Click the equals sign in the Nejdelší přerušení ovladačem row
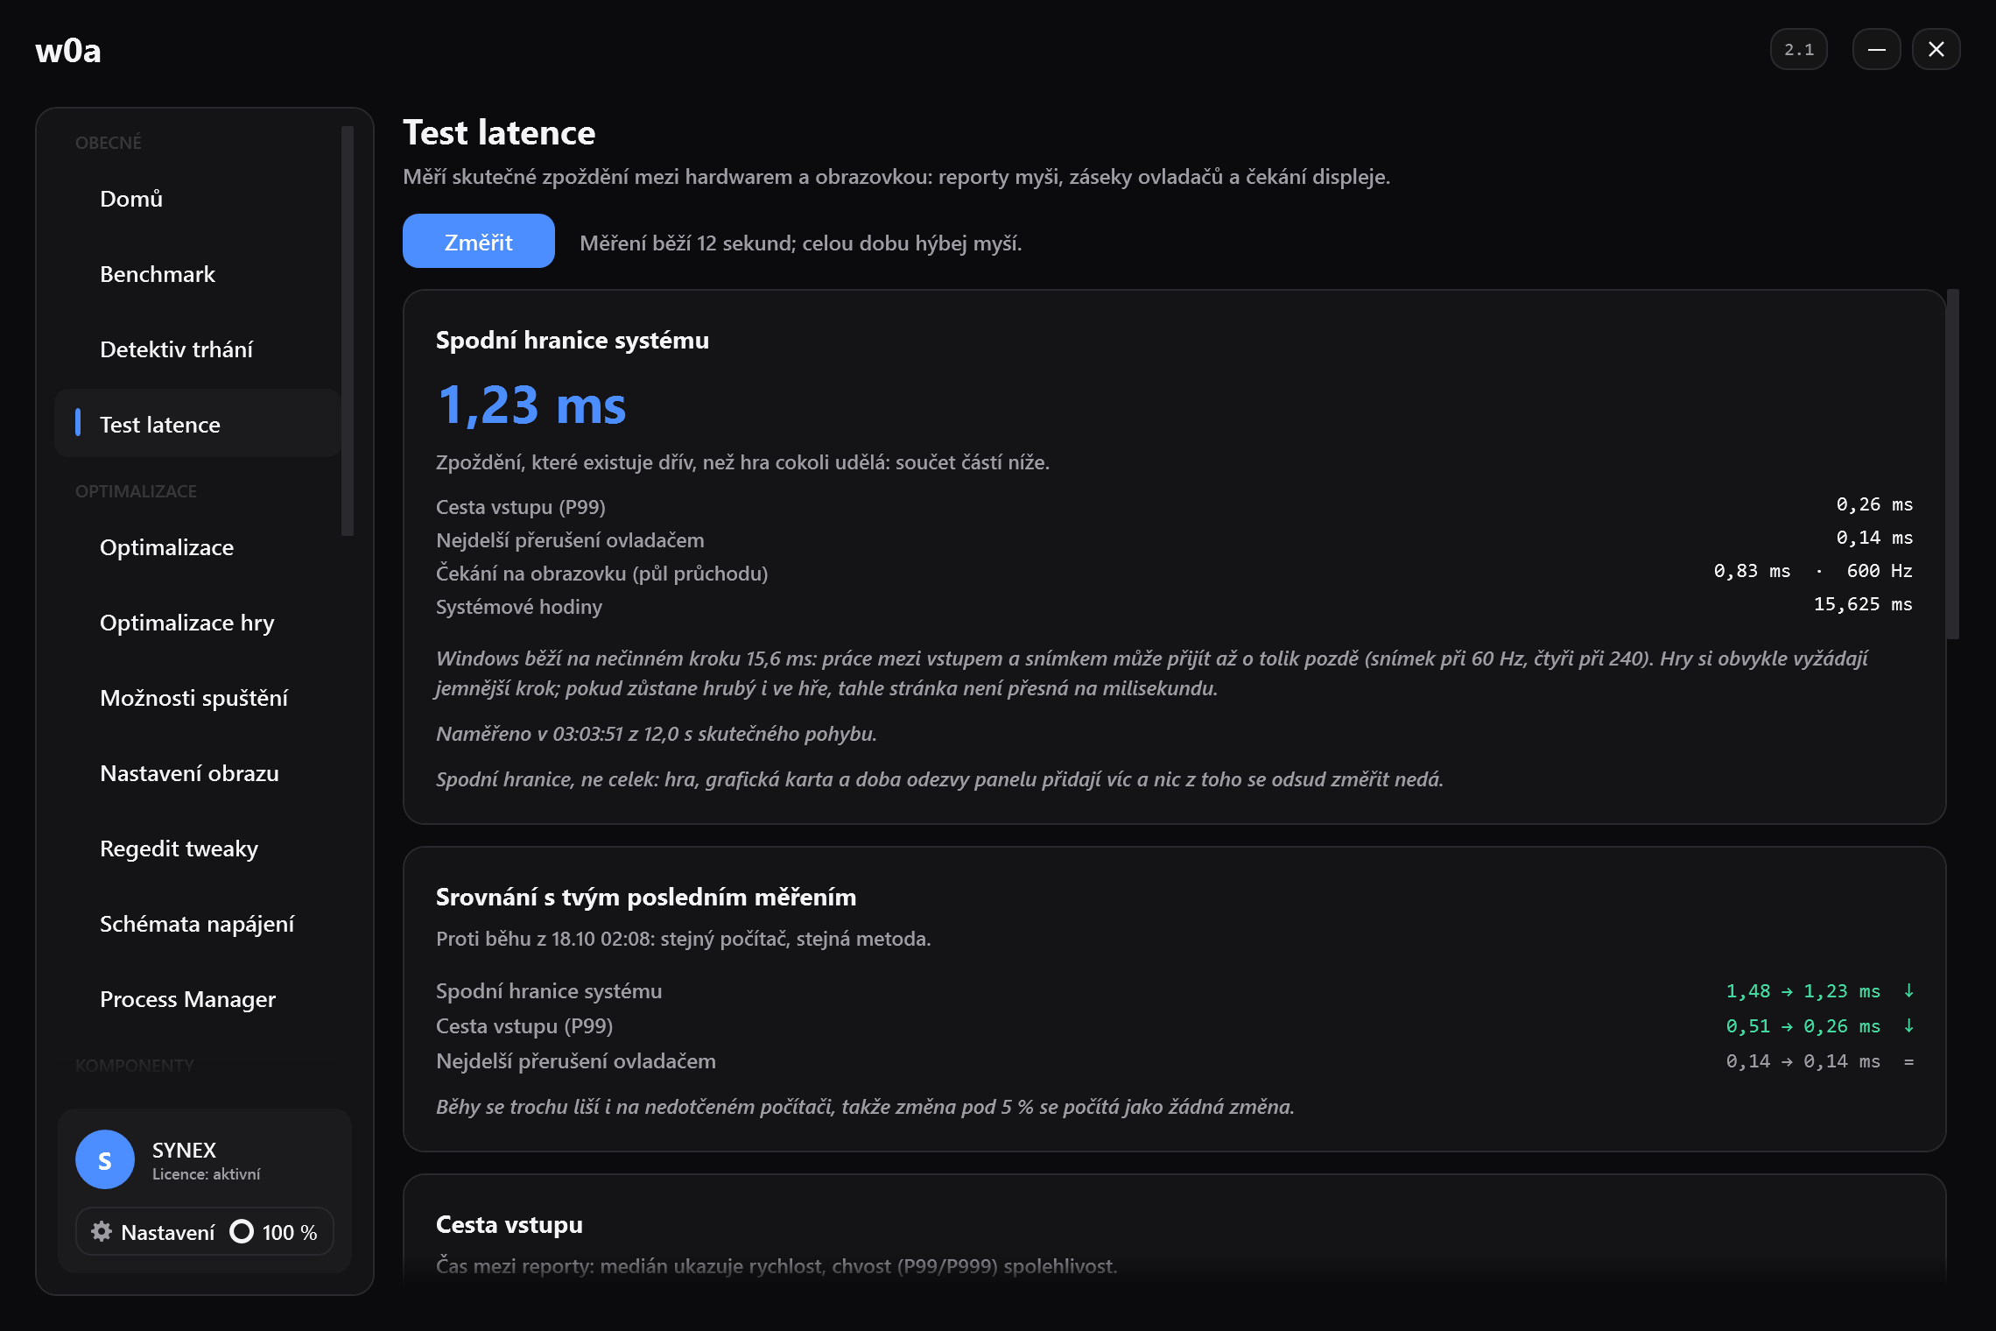This screenshot has height=1331, width=1996. click(1908, 1061)
